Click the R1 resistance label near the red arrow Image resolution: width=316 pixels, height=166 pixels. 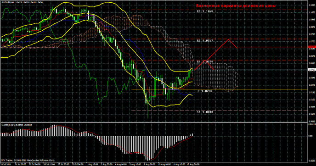coord(205,62)
